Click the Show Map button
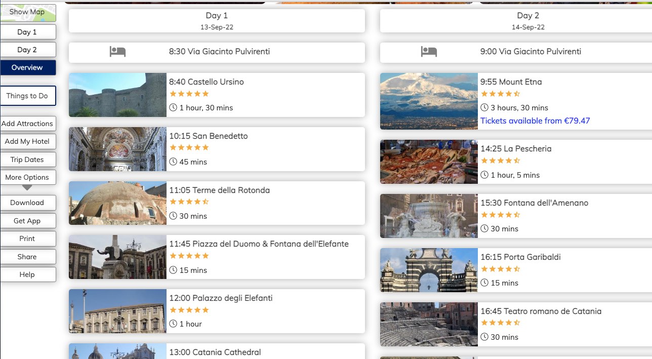 (27, 12)
